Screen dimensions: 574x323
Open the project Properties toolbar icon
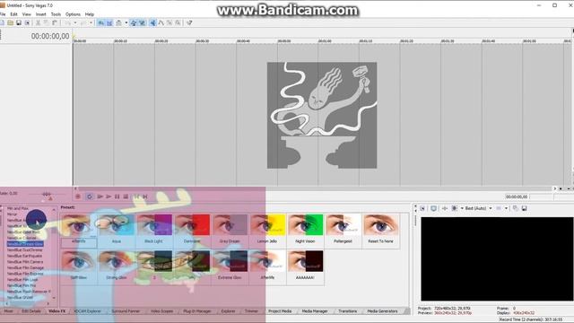[27, 22]
